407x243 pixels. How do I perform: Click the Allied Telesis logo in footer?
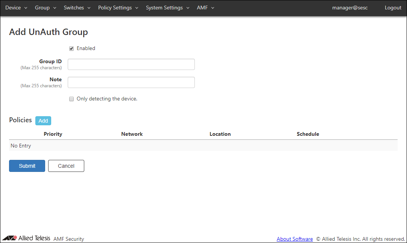[26, 238]
